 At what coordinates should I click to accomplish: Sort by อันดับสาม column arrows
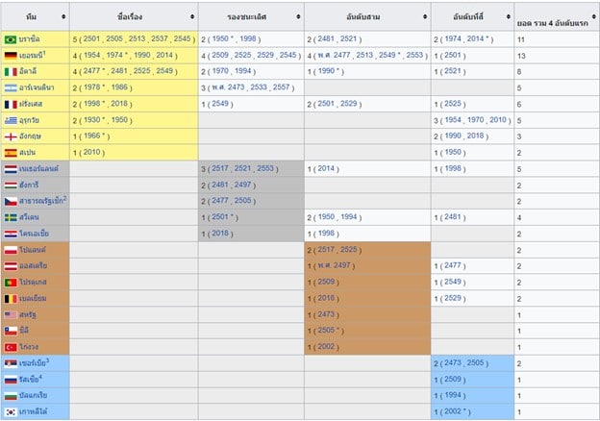[425, 16]
